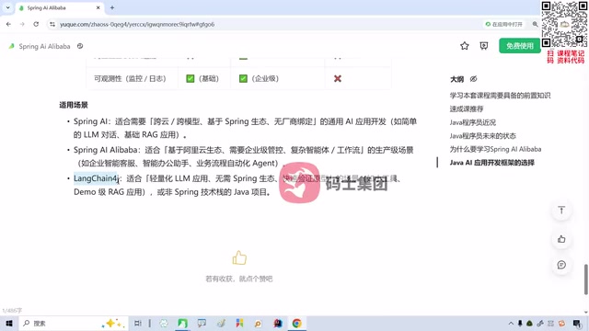Click the floating thumbs-up like button
This screenshot has height=331, width=589.
(561, 239)
